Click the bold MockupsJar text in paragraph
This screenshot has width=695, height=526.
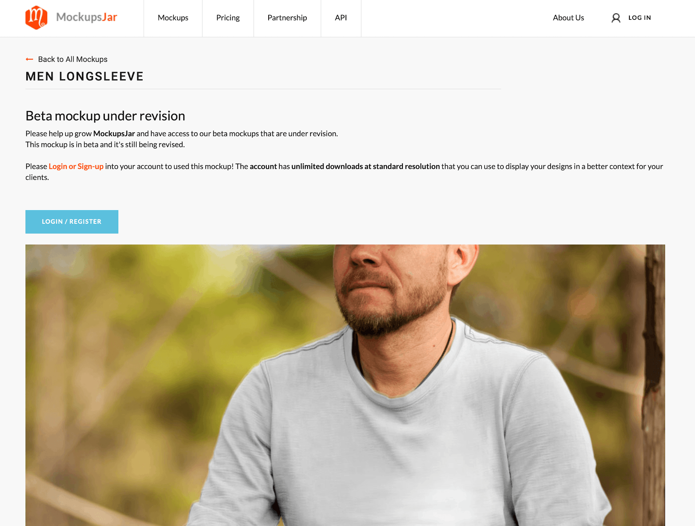(114, 134)
